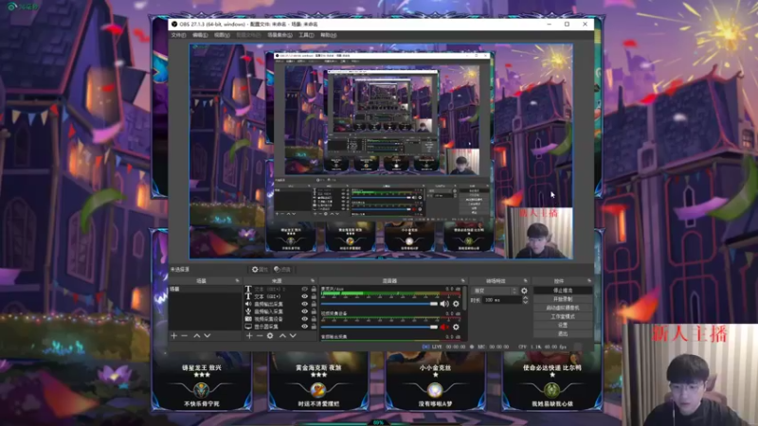Open the 视图(V) menu

point(222,35)
